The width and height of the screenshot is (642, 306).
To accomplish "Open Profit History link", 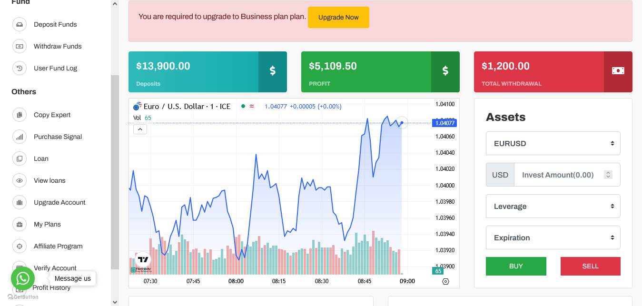I will 51,287.
